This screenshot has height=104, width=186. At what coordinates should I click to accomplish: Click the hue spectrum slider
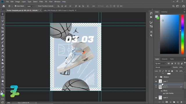pos(183,34)
